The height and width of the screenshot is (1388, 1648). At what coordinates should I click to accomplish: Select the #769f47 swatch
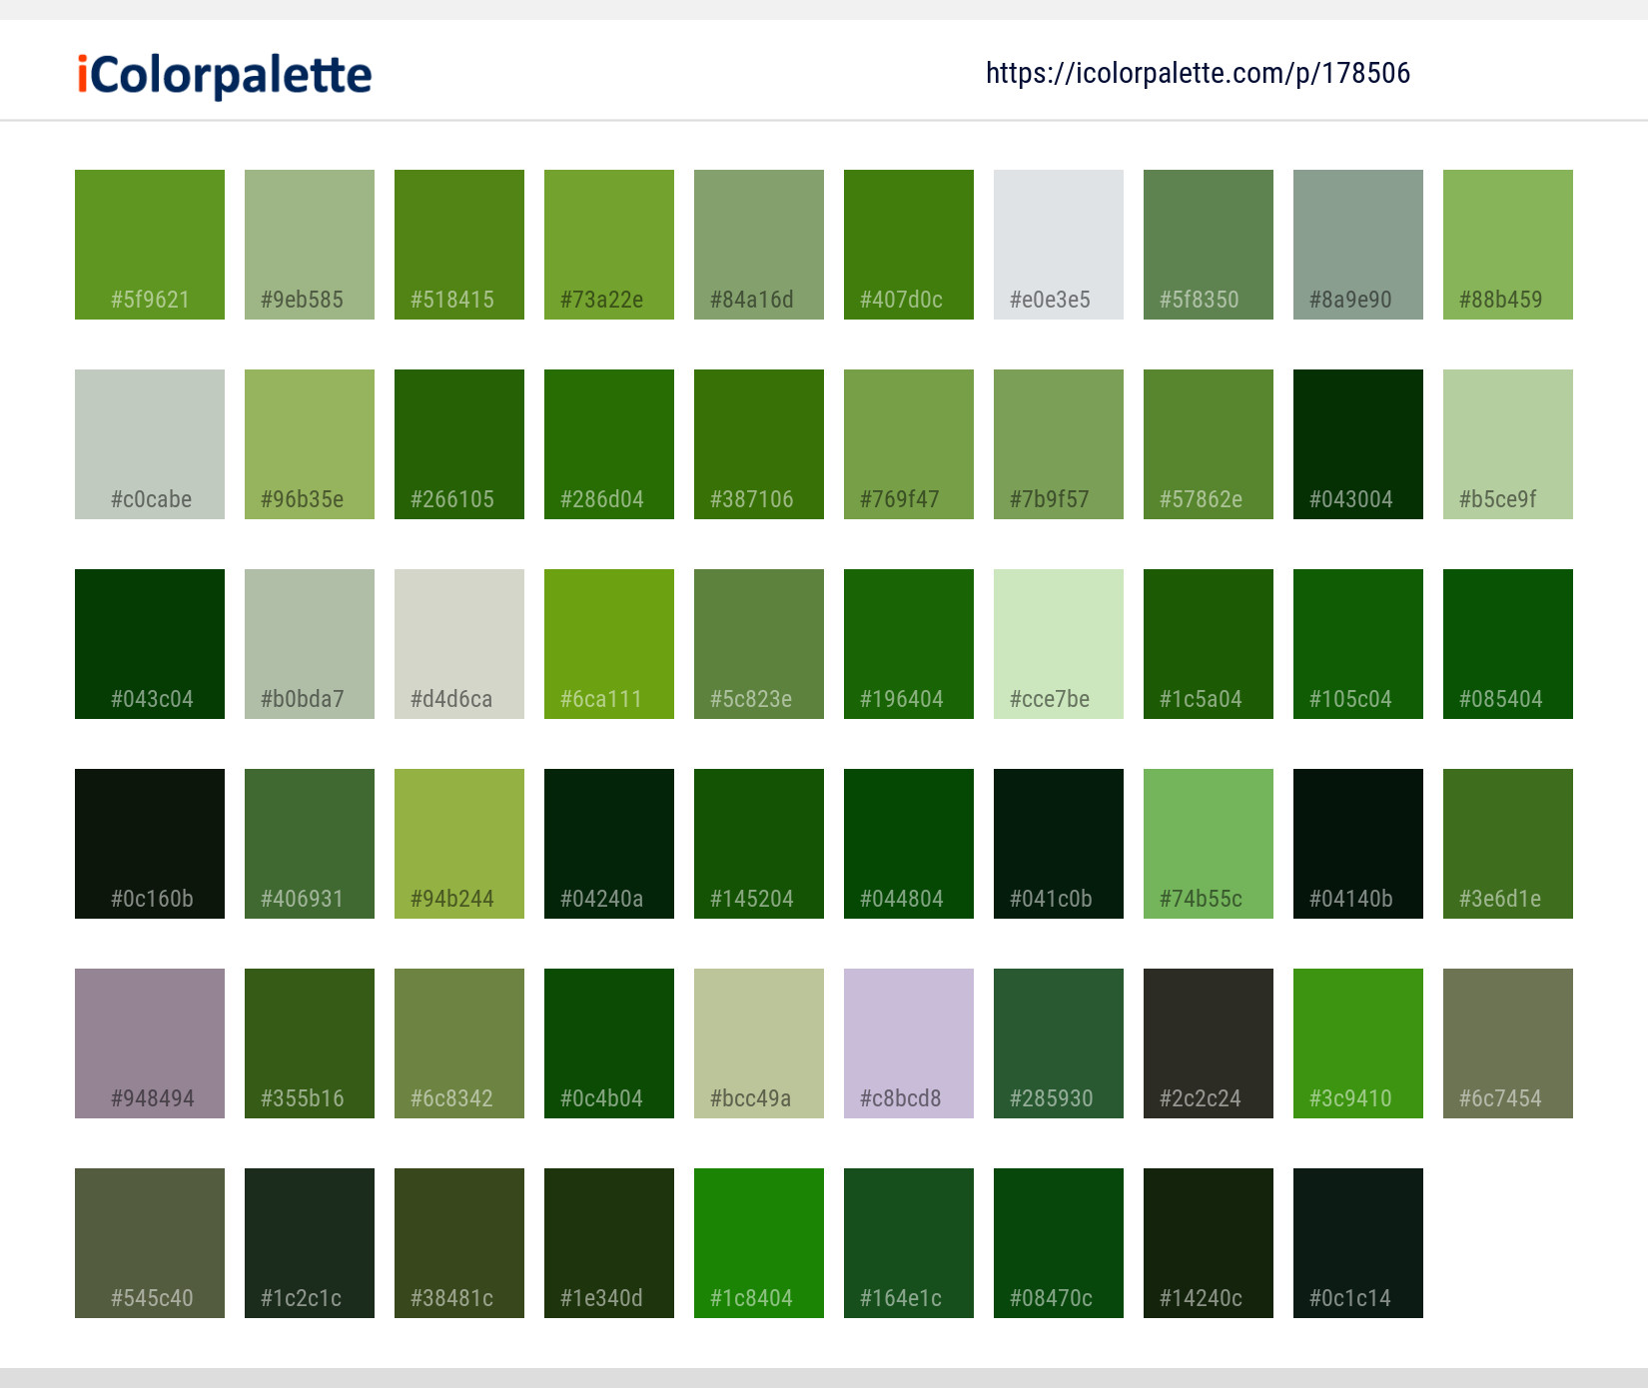click(909, 444)
